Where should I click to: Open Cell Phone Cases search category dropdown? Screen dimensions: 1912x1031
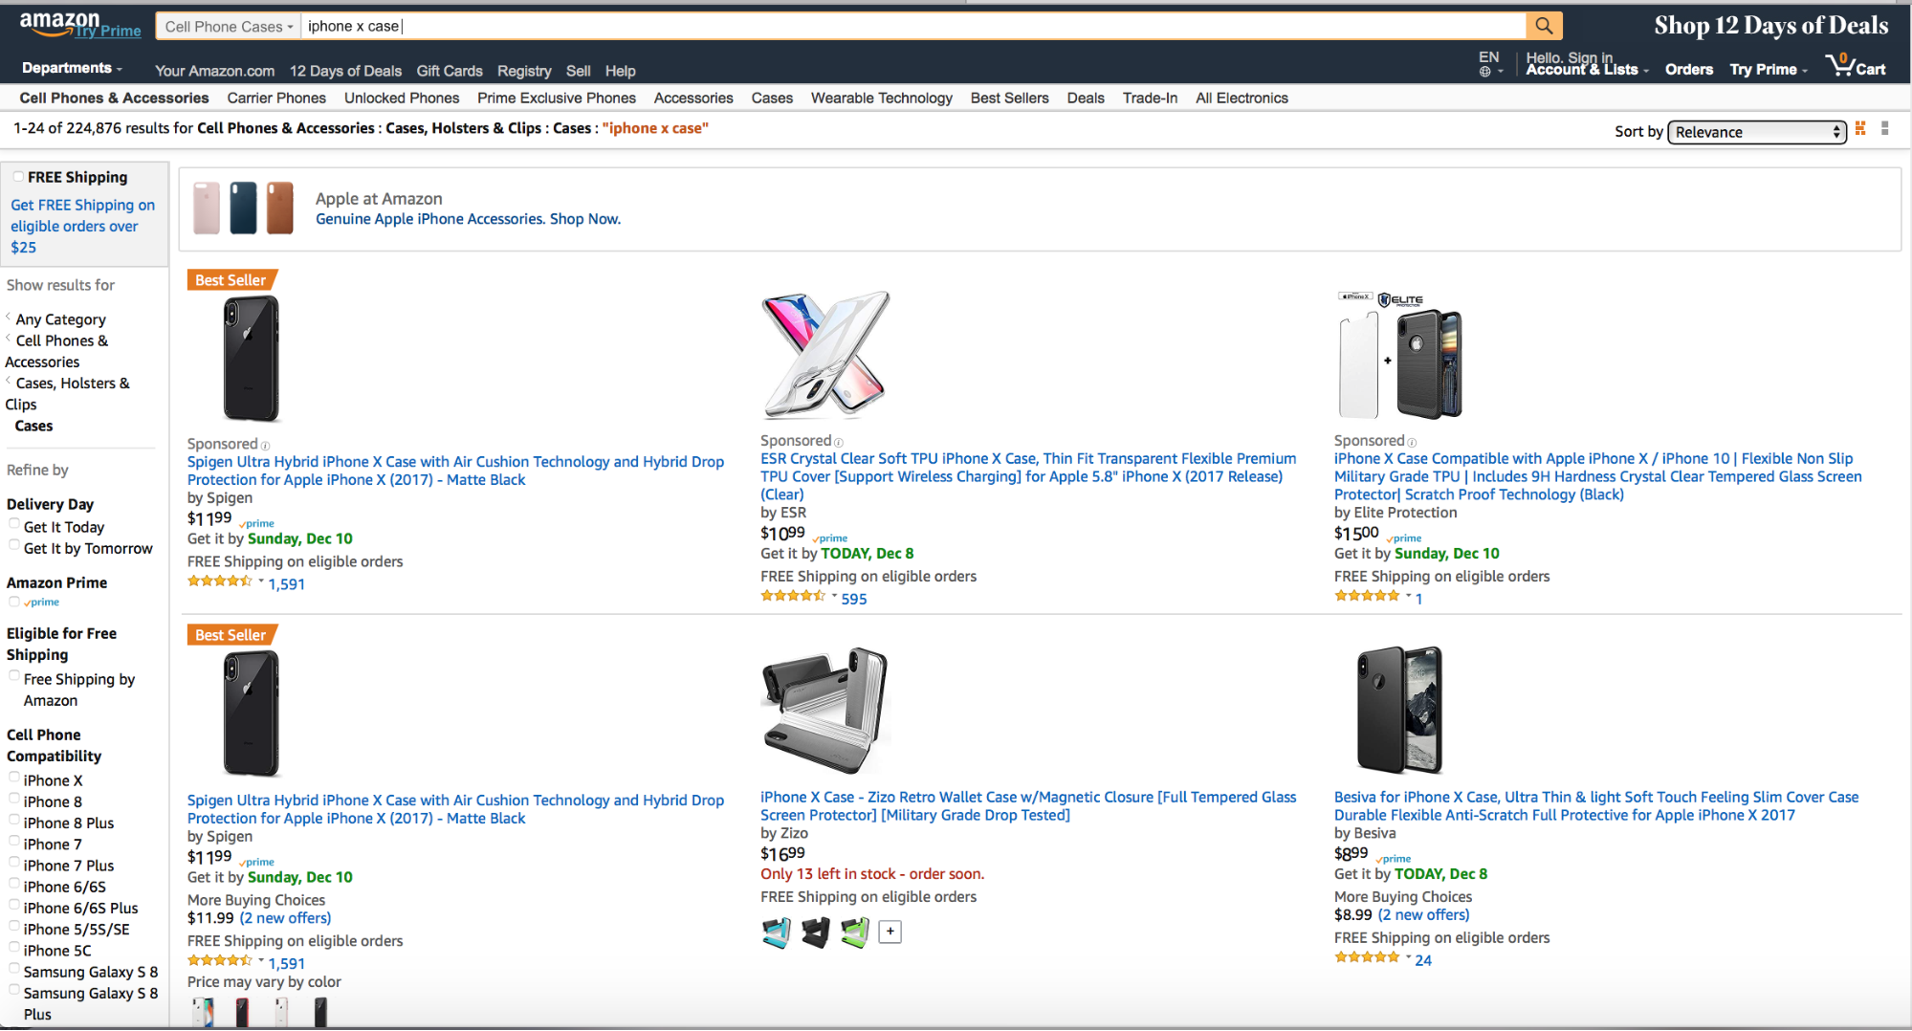click(229, 26)
